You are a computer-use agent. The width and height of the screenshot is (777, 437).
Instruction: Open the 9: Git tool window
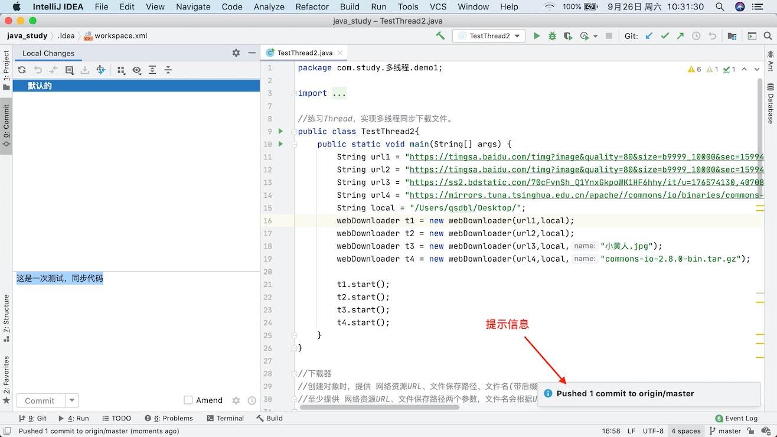click(x=32, y=418)
